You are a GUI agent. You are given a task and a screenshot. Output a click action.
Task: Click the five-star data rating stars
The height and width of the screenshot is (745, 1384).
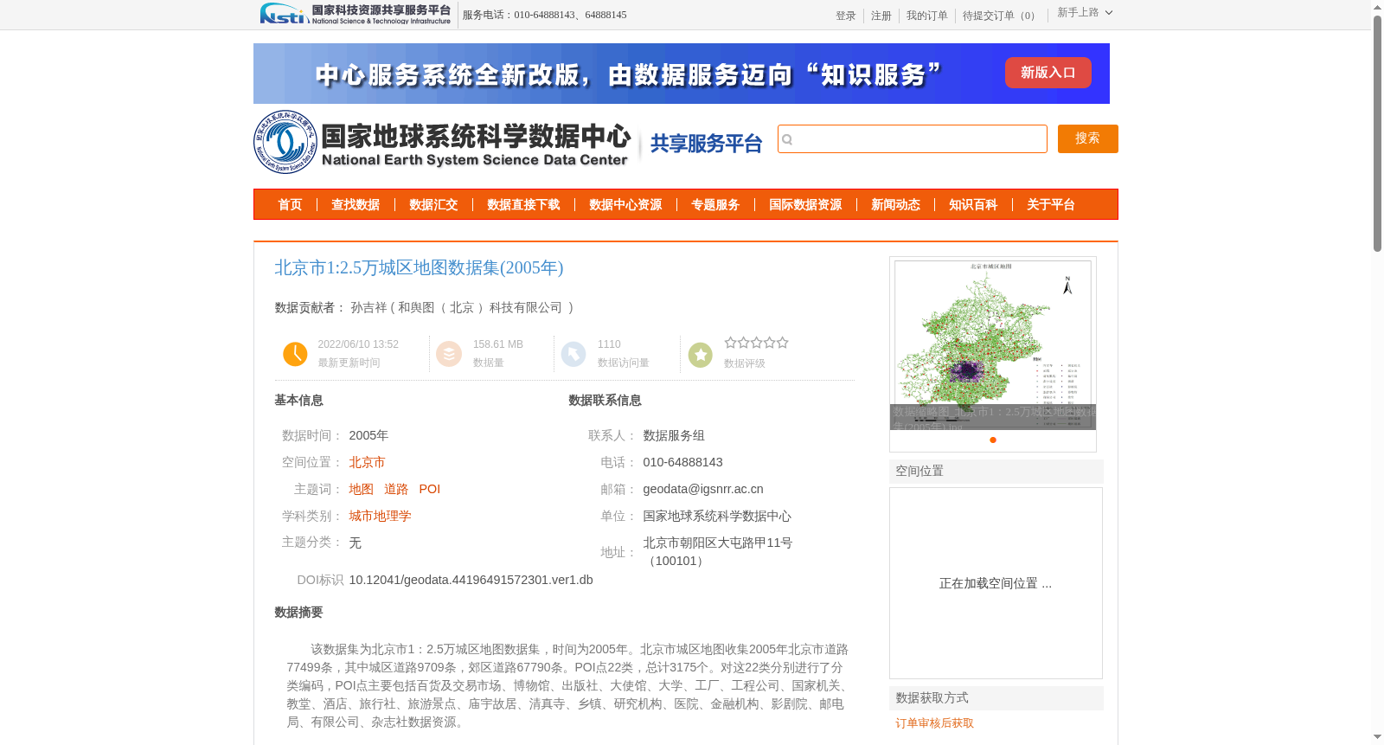[756, 343]
